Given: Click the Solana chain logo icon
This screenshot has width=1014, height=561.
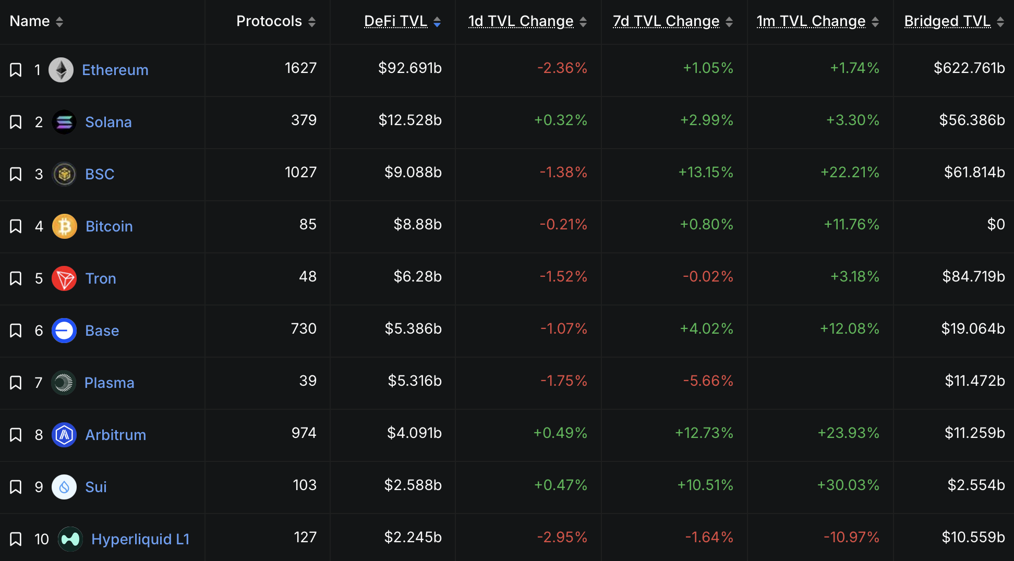Looking at the screenshot, I should (64, 122).
